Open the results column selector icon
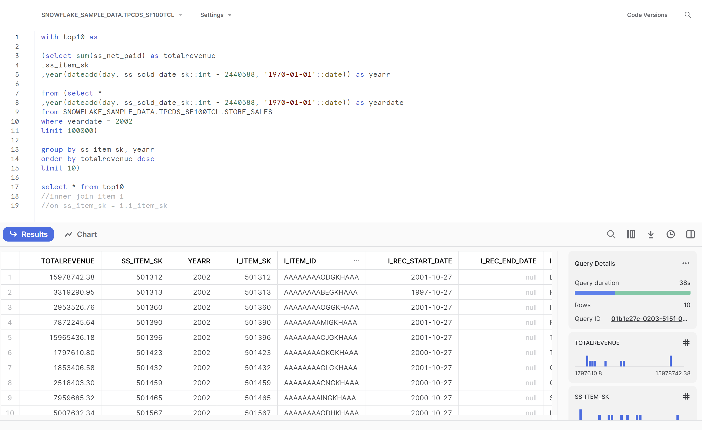The image size is (702, 430). click(631, 234)
